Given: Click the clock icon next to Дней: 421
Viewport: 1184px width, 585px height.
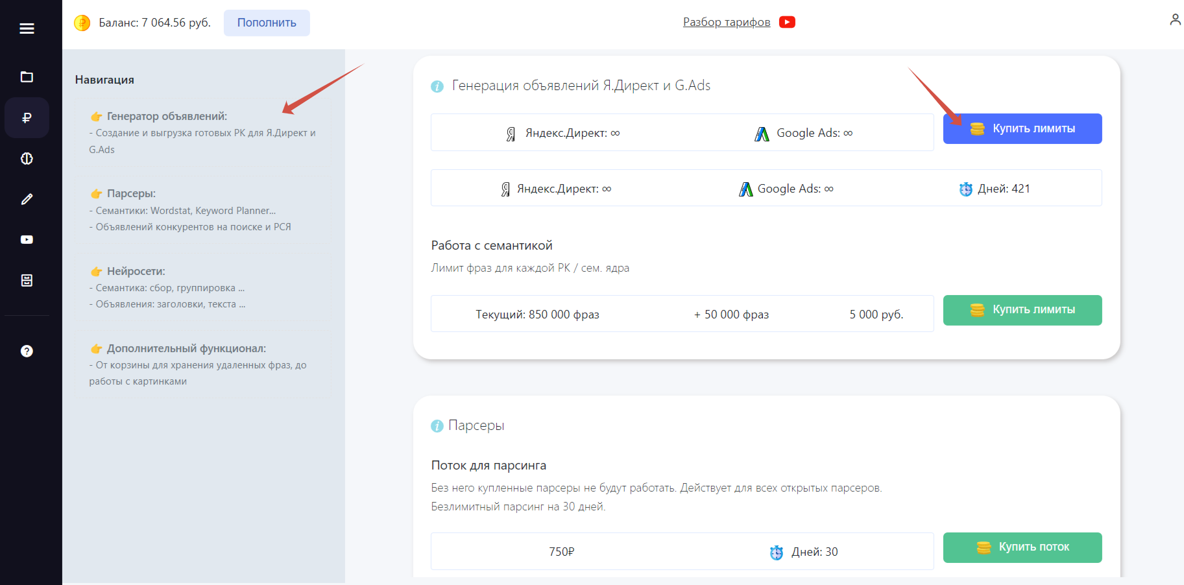Looking at the screenshot, I should [966, 189].
